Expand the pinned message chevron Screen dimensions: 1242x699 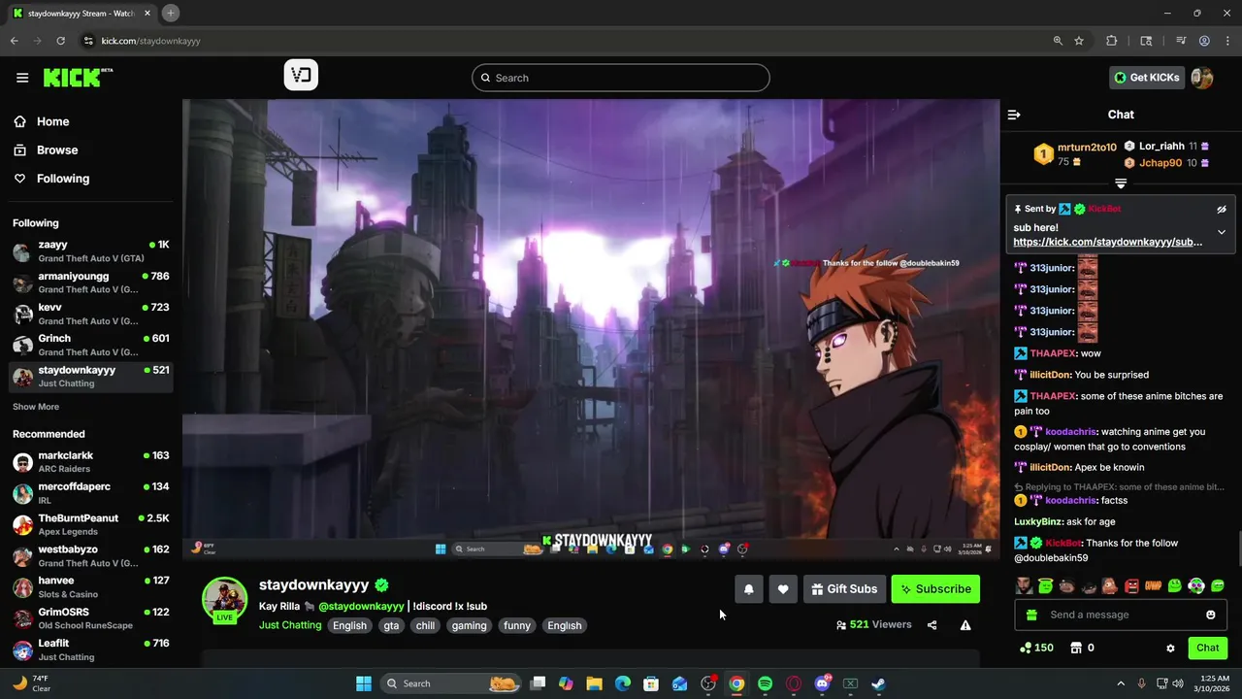tap(1222, 232)
